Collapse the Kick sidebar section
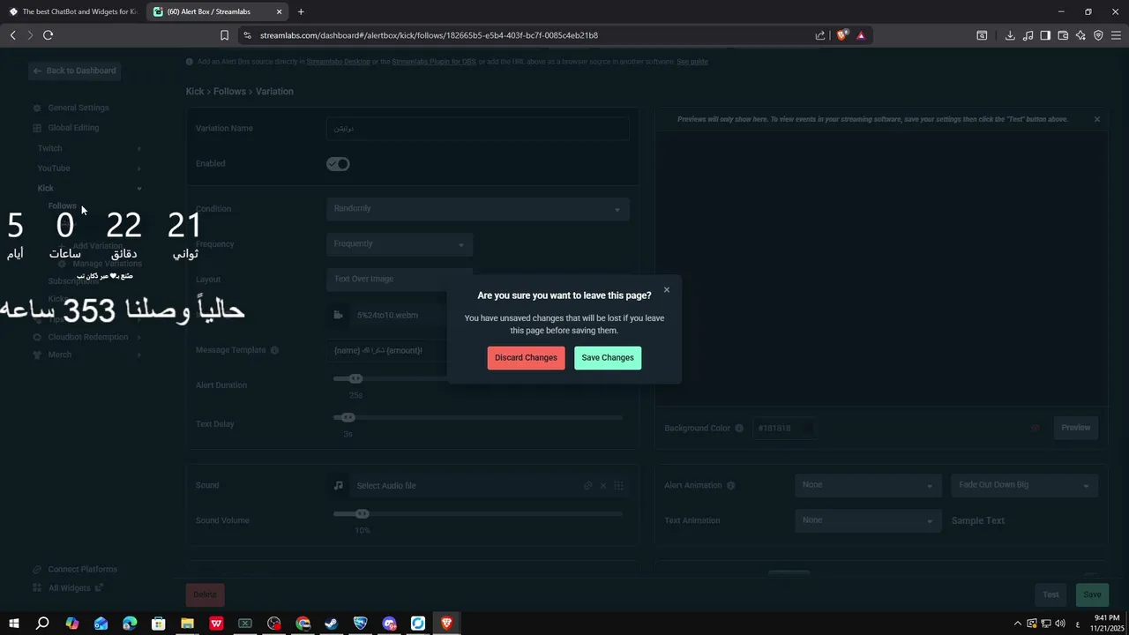 [88, 188]
